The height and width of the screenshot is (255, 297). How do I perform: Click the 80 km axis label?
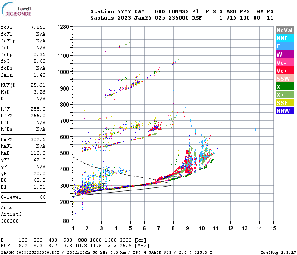point(66,221)
